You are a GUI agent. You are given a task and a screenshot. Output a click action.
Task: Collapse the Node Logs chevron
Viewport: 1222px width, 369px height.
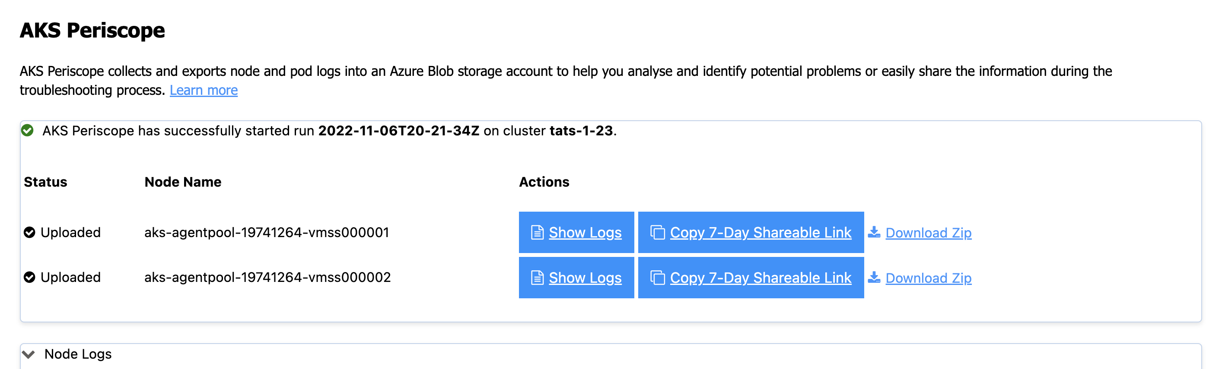[x=29, y=354]
